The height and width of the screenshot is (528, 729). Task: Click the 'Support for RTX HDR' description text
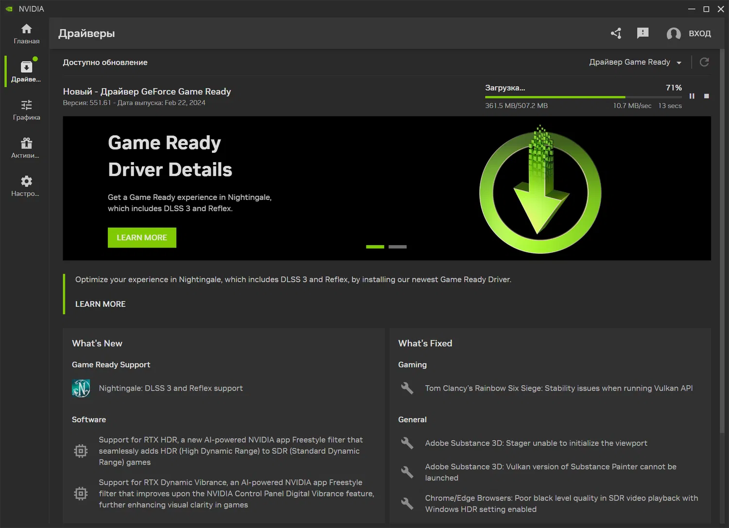coord(231,451)
